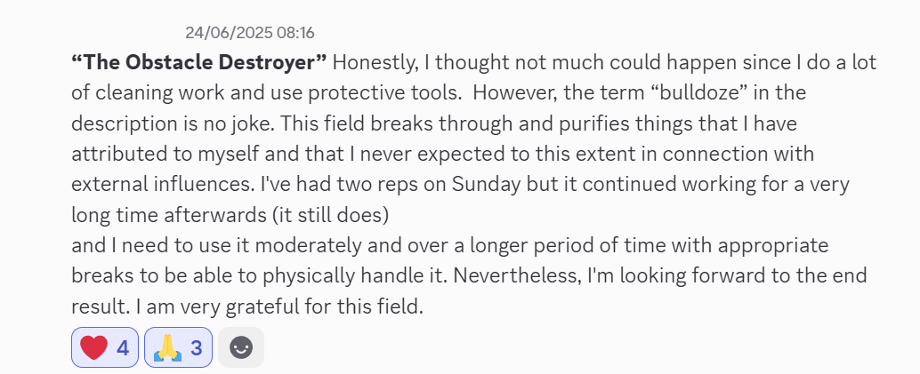Screen dimensions: 920x374
Task: Click the heart reaction count 4
Action: point(123,347)
